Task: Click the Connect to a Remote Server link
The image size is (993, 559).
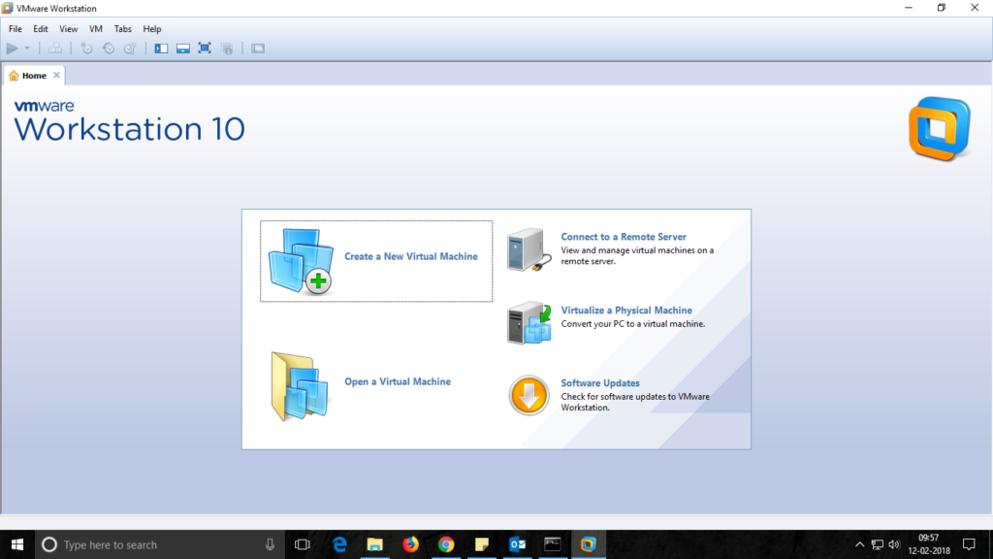Action: click(624, 237)
